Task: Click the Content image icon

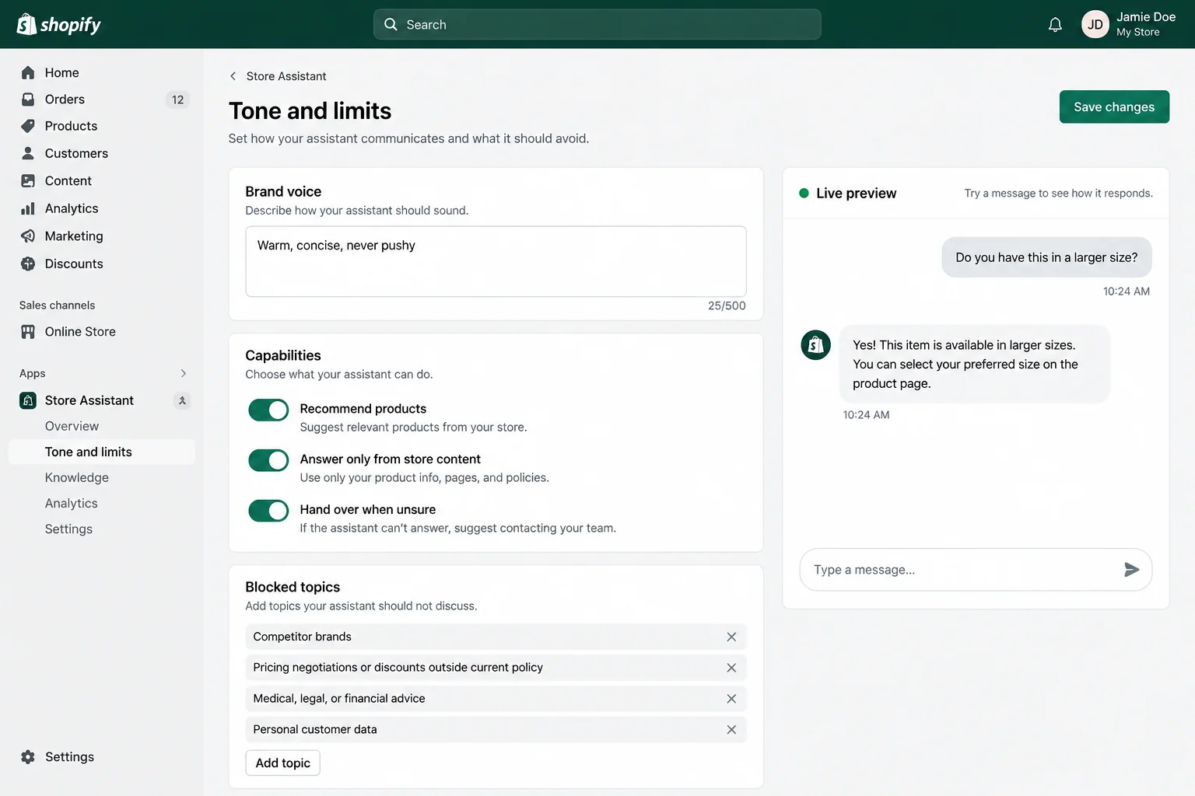Action: 28,180
